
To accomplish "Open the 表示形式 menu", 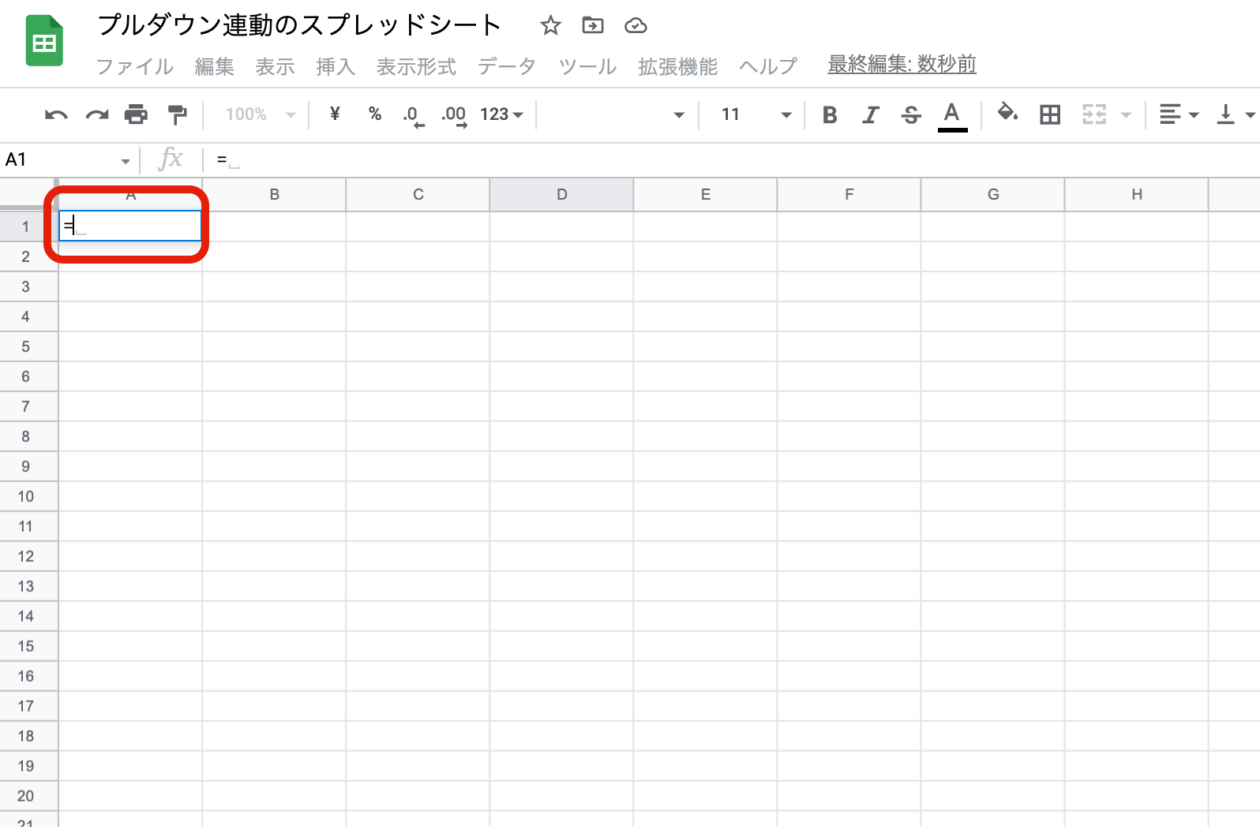I will pyautogui.click(x=416, y=66).
